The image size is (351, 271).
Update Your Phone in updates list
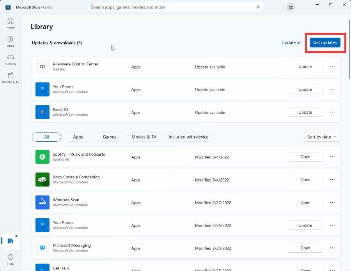(305, 90)
